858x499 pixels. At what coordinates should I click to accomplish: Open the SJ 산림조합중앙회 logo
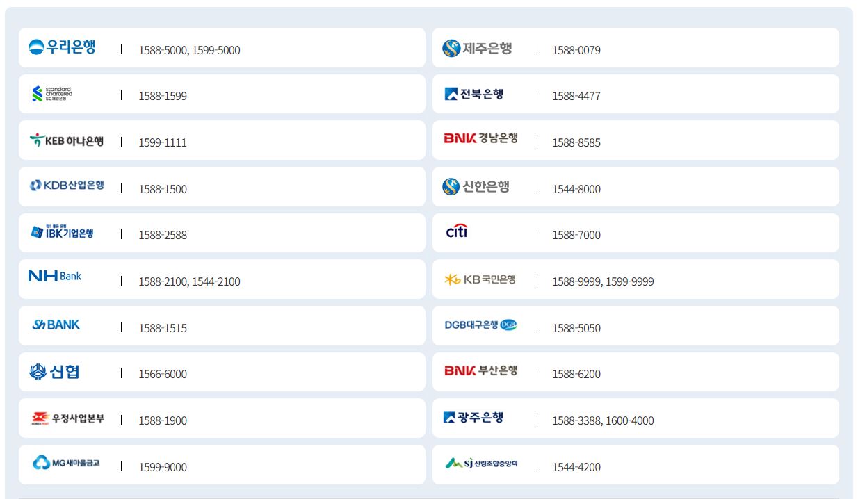click(x=481, y=463)
